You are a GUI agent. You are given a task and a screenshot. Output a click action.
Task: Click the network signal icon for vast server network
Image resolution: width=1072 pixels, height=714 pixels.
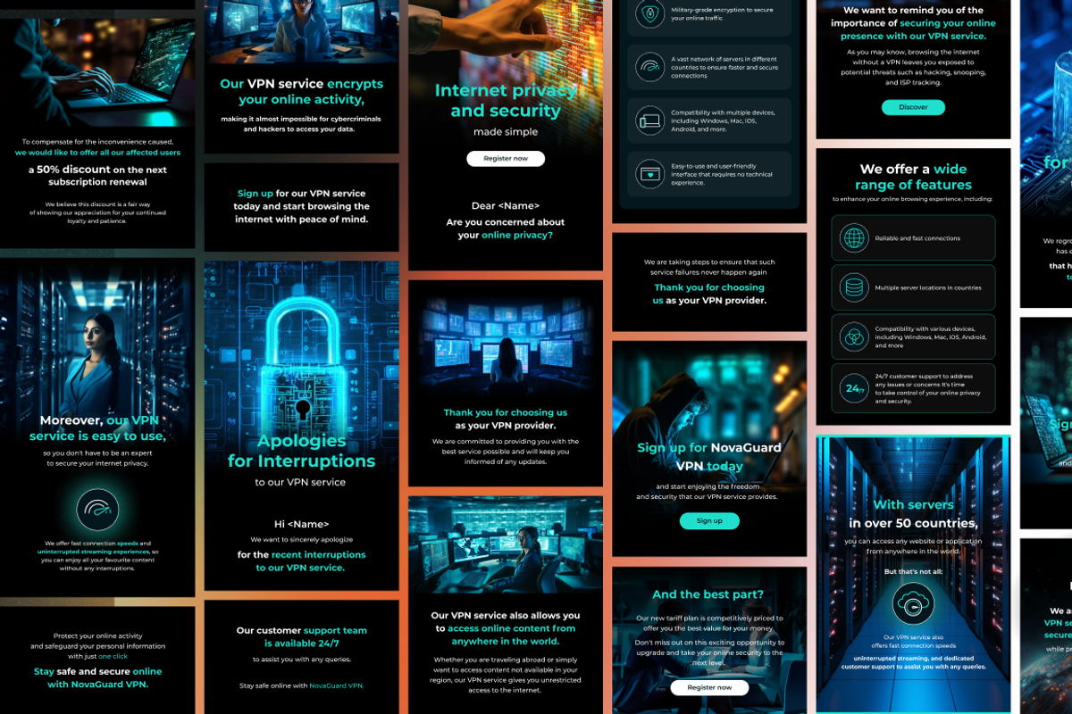[x=649, y=67]
